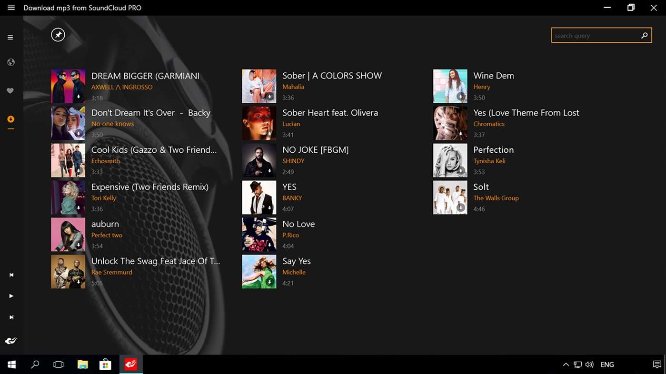
Task: Download Solt by The Walls Group
Action: [x=460, y=208]
